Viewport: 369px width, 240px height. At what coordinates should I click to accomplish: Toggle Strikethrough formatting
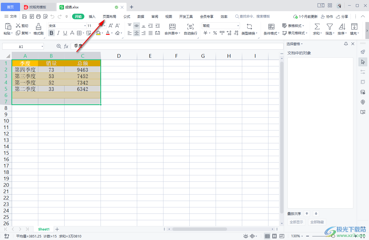point(72,33)
